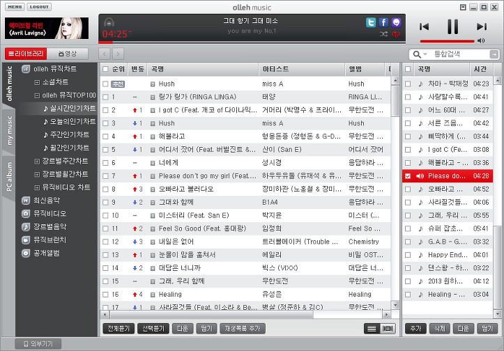Click the headphone icon in player display
Image resolution: width=504 pixels, height=351 pixels.
coord(109,22)
